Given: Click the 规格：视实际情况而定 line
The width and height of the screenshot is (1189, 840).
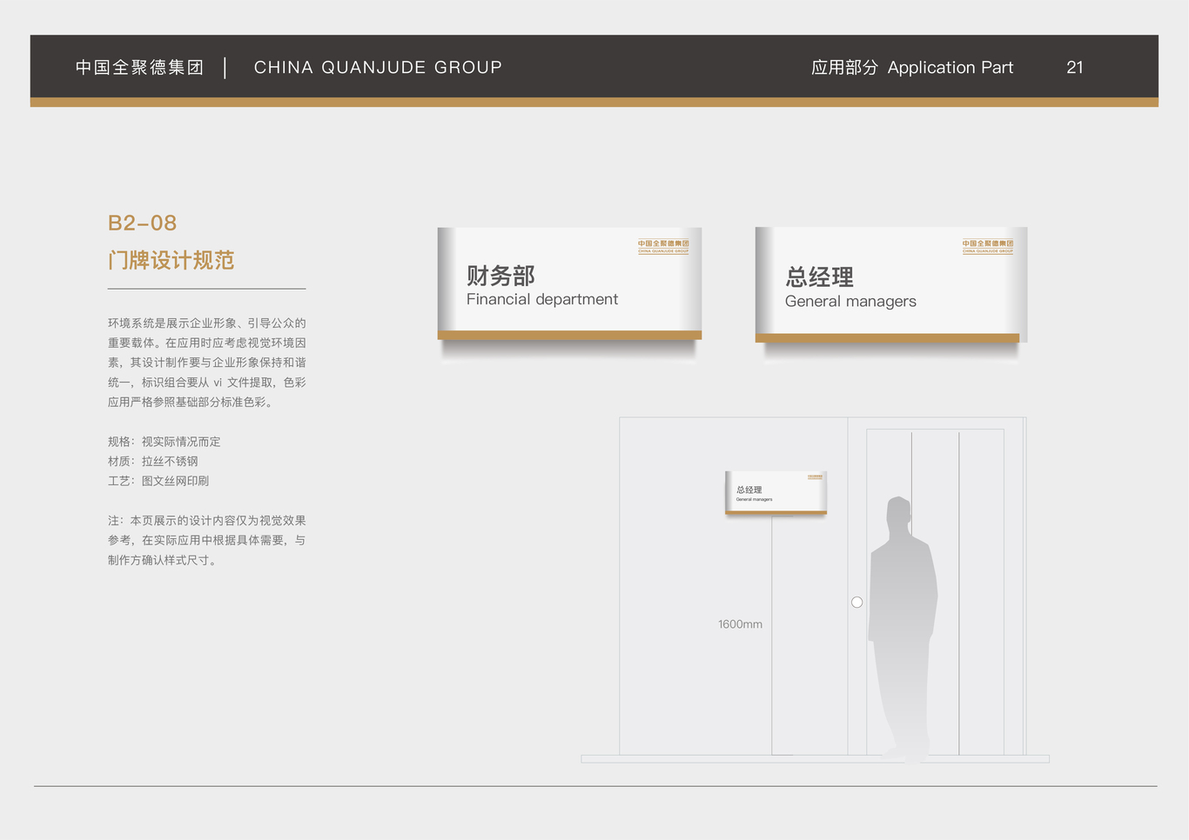Looking at the screenshot, I should pyautogui.click(x=165, y=442).
